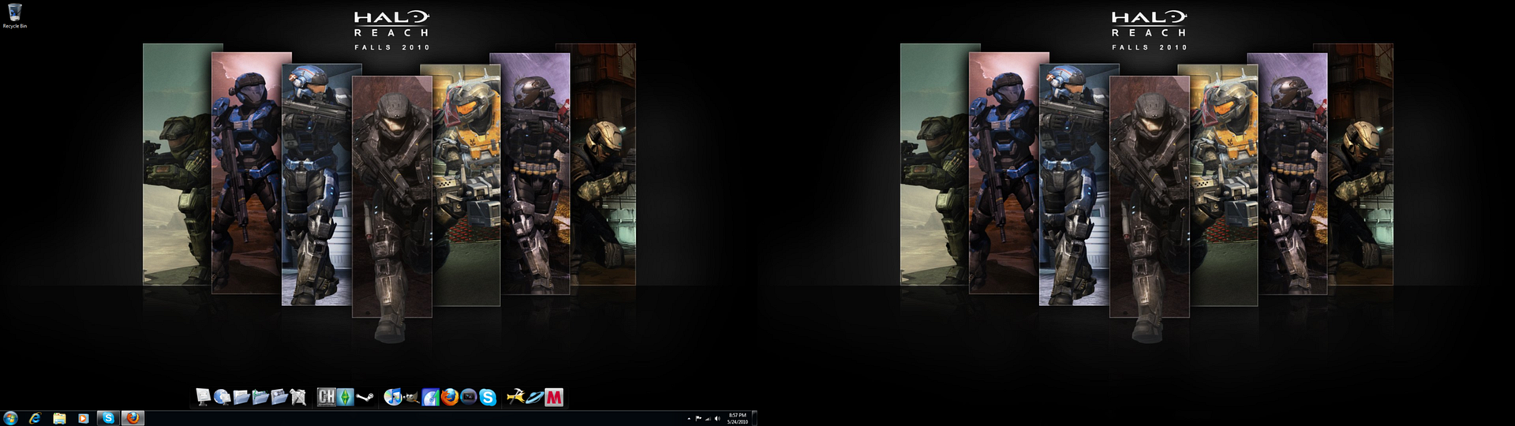Viewport: 1515px width, 426px height.
Task: Click the Show Desktop button strip
Action: [x=754, y=418]
